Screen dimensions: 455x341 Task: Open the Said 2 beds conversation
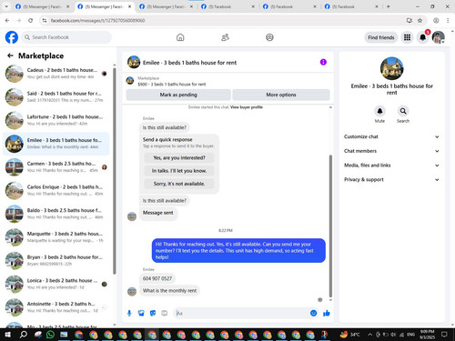coord(56,96)
